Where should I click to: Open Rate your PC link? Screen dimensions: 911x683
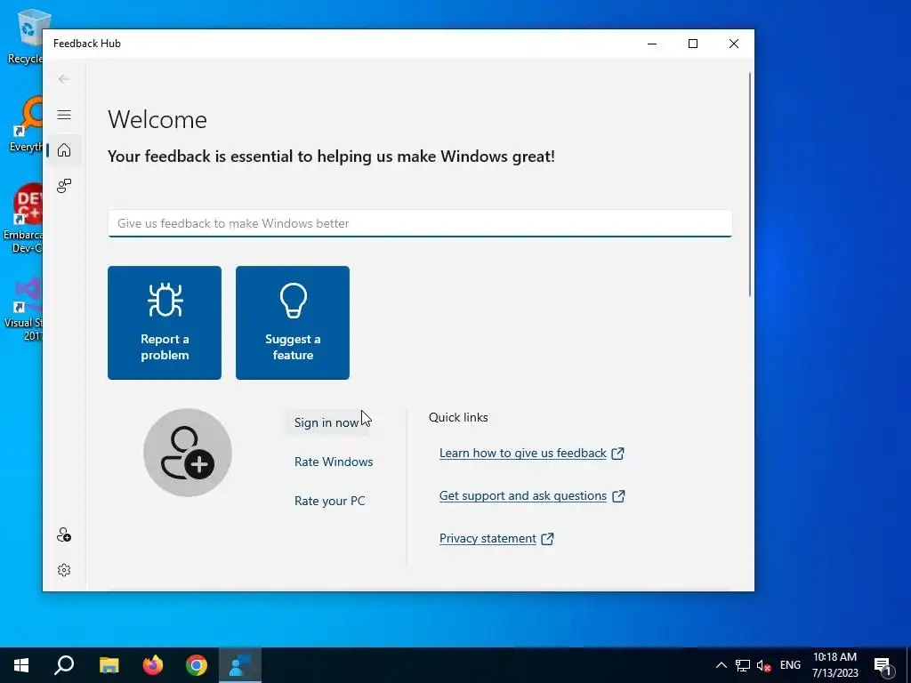(x=329, y=502)
